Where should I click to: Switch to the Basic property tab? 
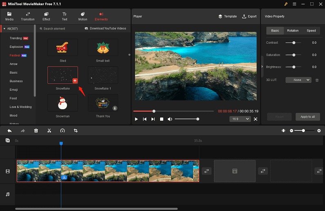pyautogui.click(x=275, y=31)
